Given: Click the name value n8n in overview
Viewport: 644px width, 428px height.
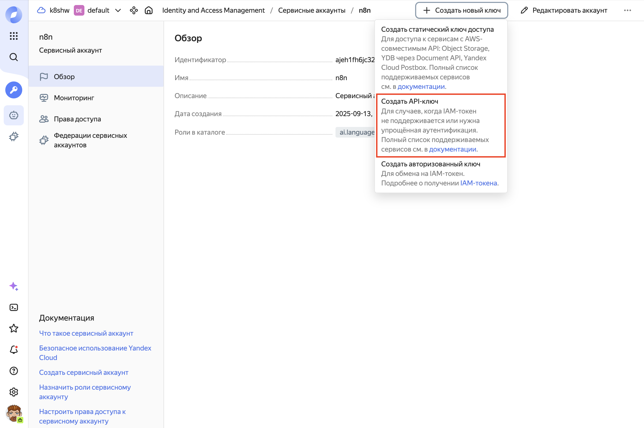Looking at the screenshot, I should point(341,78).
